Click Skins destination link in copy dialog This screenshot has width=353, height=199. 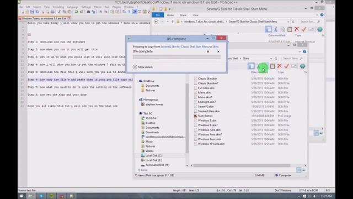216,46
